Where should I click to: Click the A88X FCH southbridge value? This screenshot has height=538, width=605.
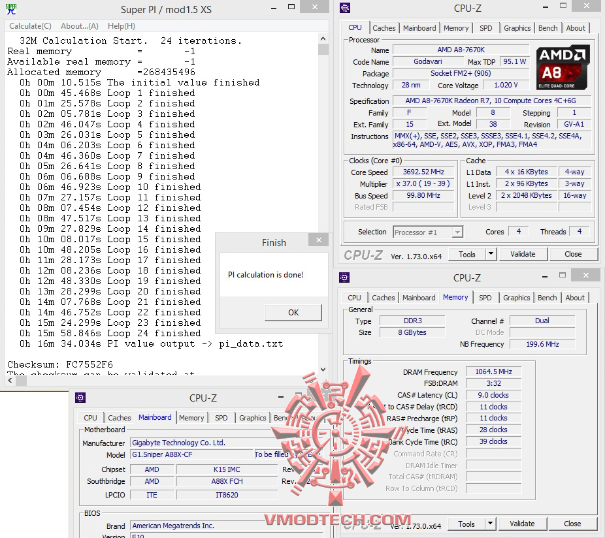227,481
